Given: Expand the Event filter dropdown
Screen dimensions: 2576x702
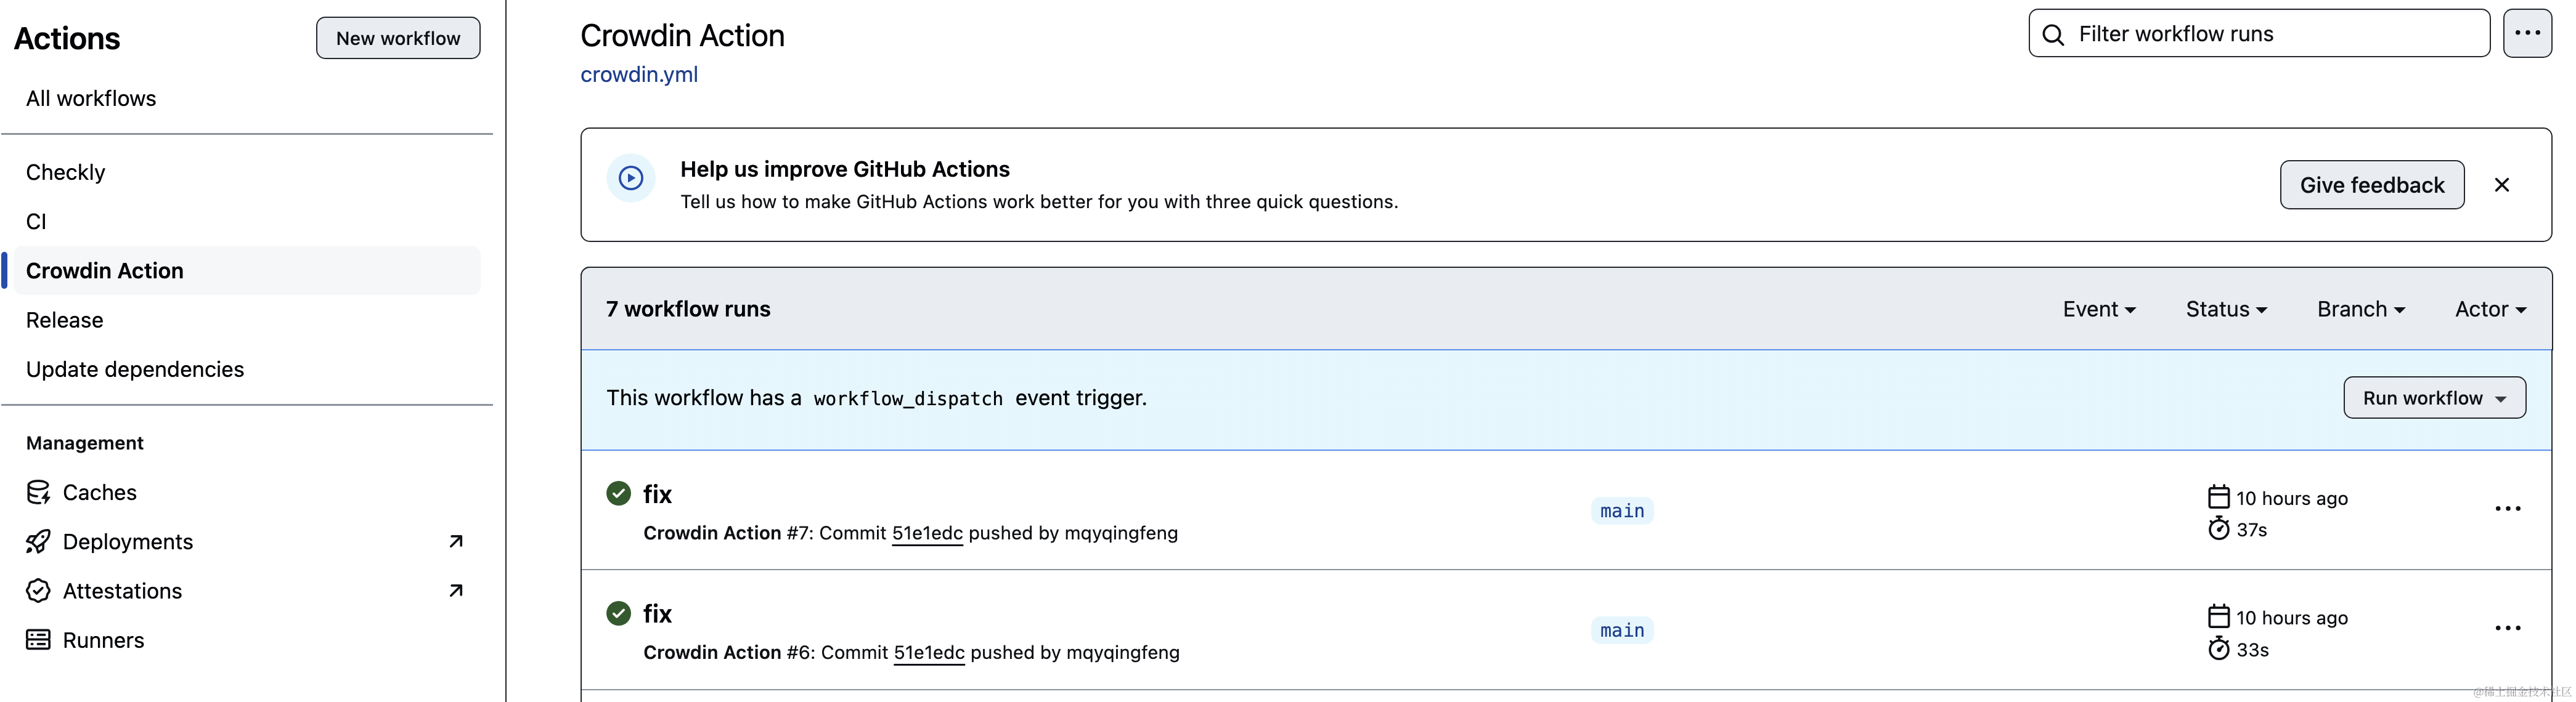Looking at the screenshot, I should coord(2098,310).
